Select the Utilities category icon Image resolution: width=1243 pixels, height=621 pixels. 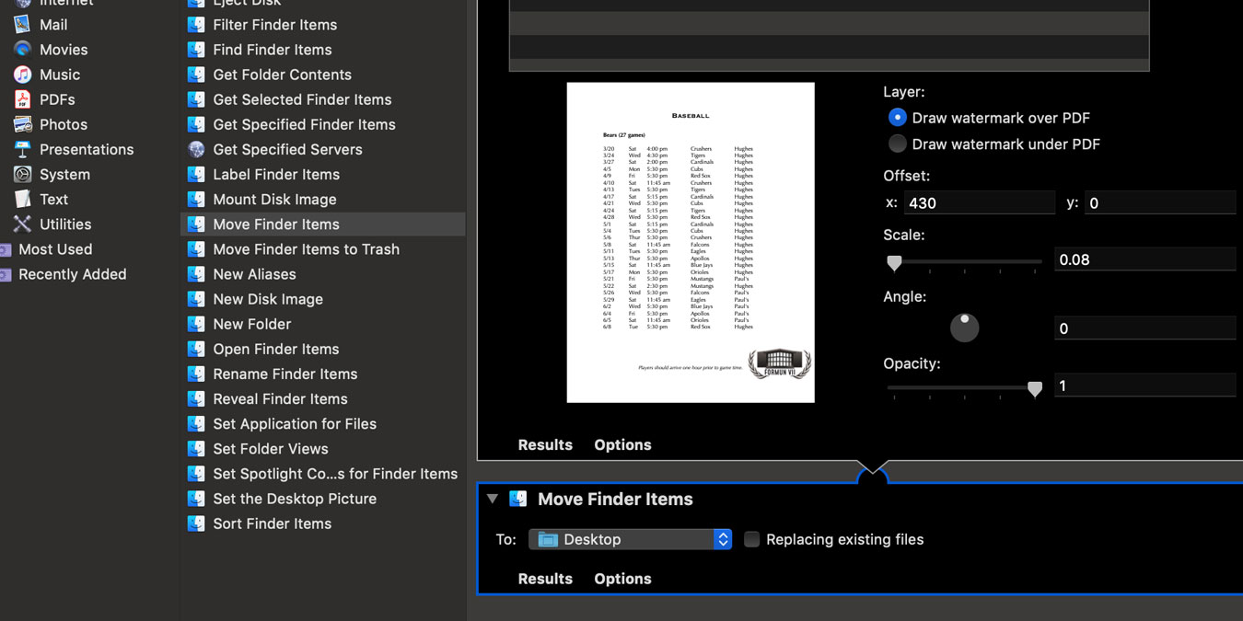coord(19,224)
